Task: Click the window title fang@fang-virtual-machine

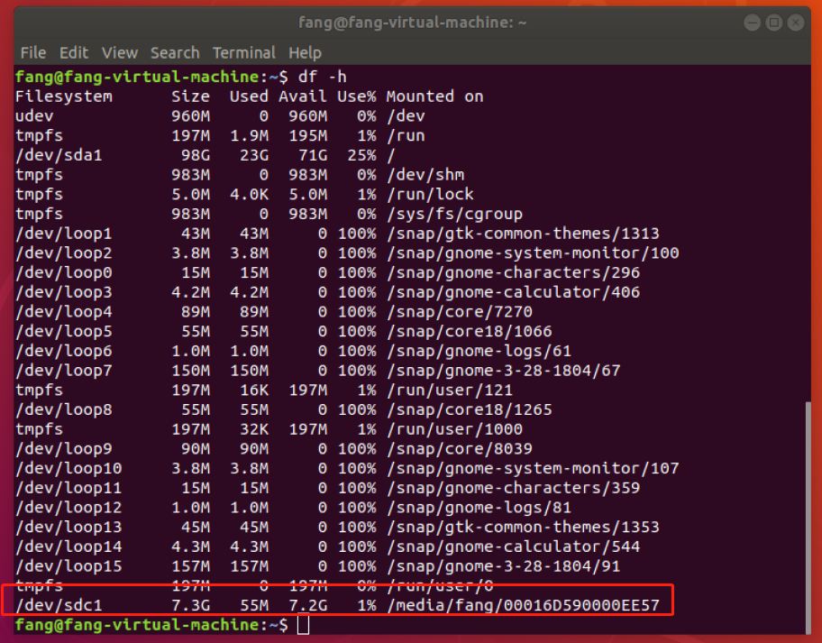Action: click(x=412, y=23)
